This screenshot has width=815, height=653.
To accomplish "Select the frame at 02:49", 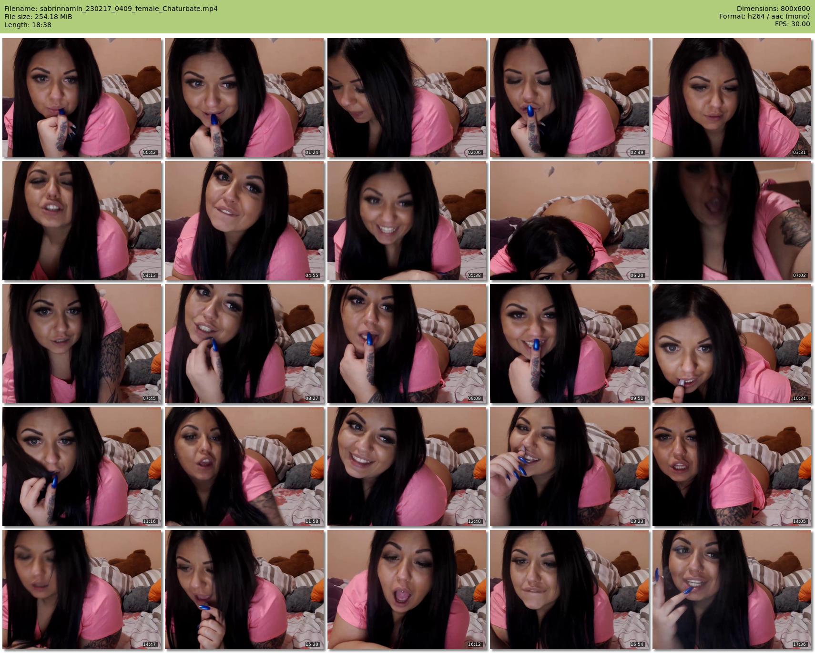I will 570,98.
